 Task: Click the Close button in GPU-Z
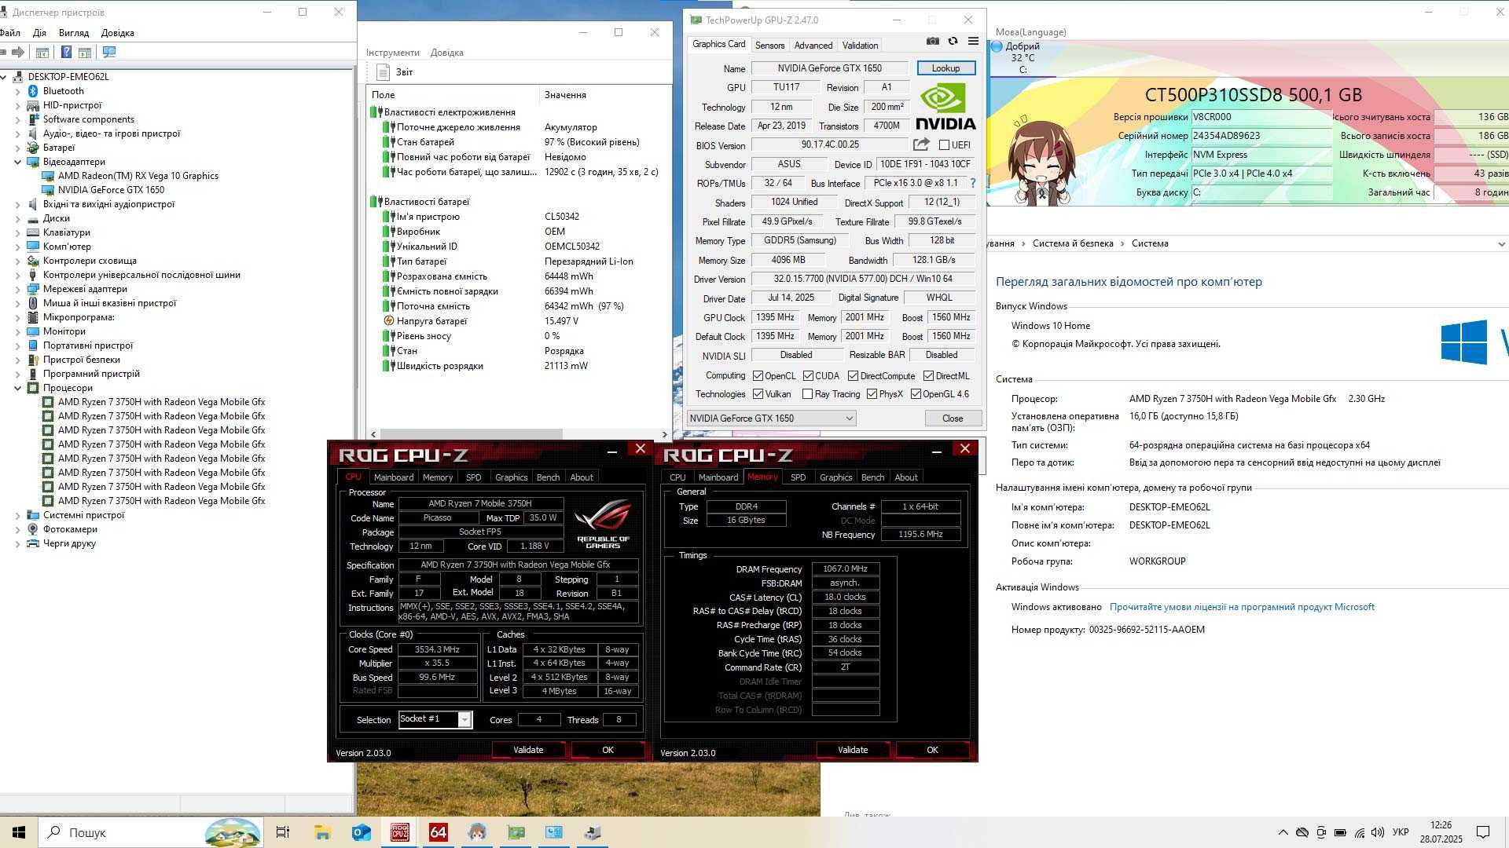tap(953, 419)
